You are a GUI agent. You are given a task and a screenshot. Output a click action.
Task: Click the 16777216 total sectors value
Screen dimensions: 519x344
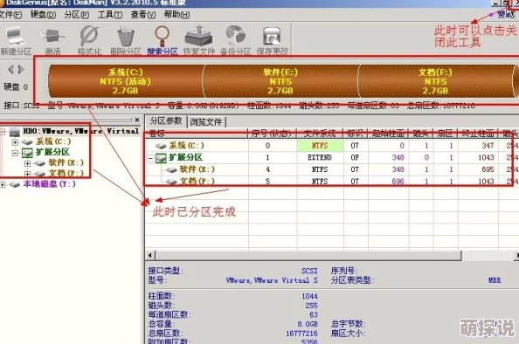(301, 333)
